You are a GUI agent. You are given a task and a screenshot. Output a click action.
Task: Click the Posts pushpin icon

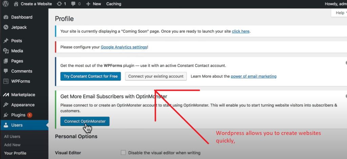pos(6,41)
